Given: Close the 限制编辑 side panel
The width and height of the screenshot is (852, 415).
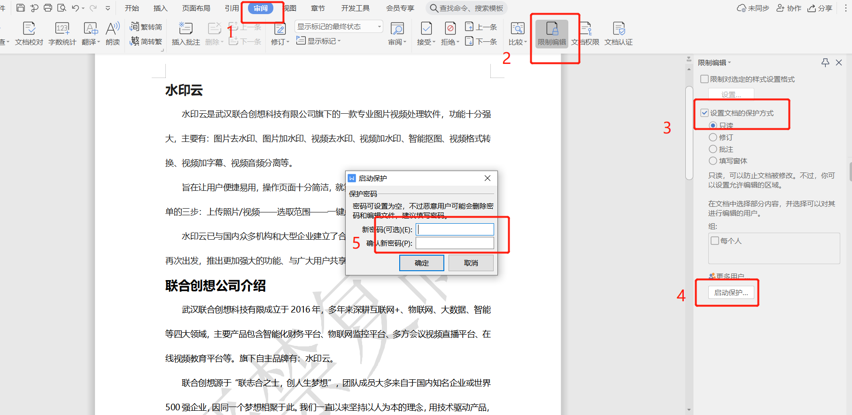Looking at the screenshot, I should [x=839, y=63].
